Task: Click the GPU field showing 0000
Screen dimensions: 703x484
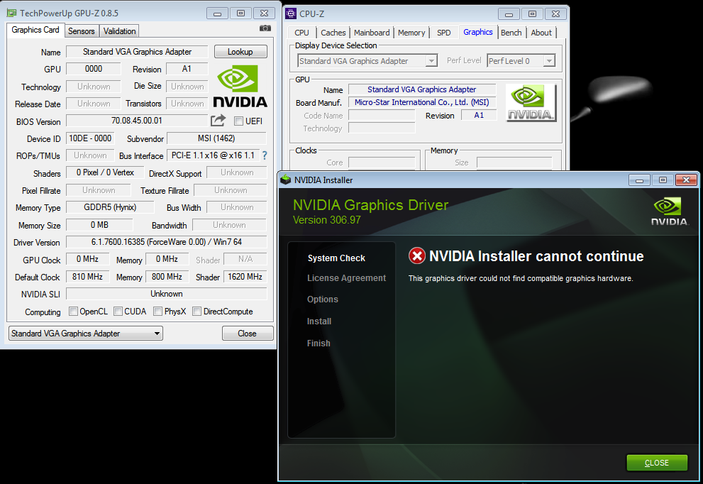Action: click(x=93, y=69)
